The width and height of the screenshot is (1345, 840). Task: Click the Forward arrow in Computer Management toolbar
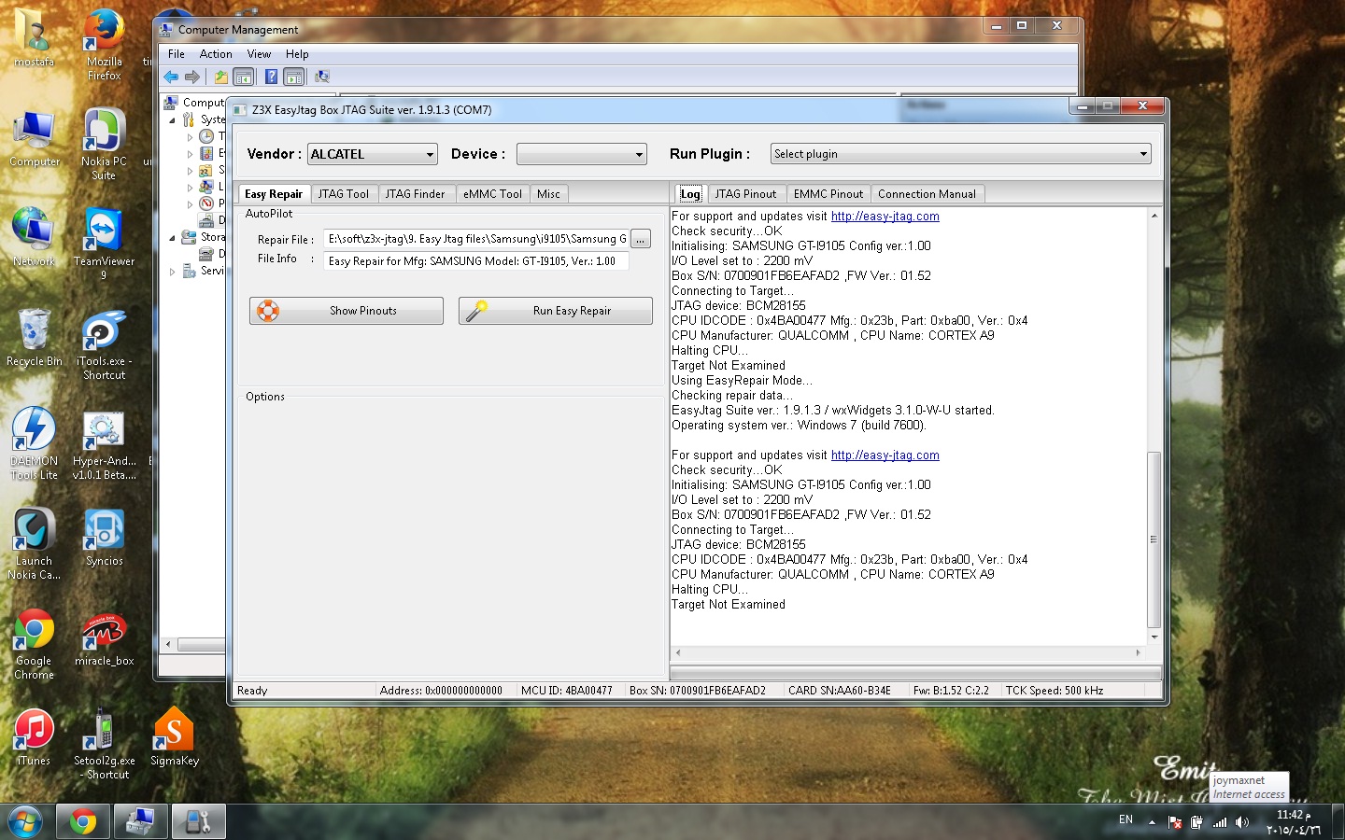coord(192,77)
